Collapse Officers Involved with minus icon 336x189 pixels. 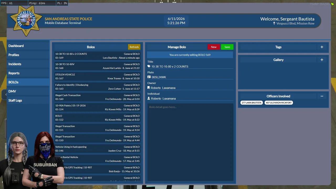(322, 96)
